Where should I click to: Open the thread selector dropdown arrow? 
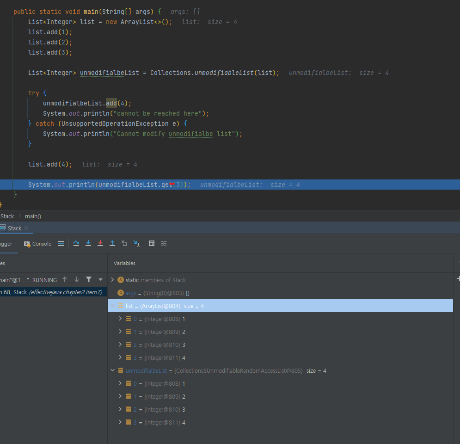click(101, 280)
